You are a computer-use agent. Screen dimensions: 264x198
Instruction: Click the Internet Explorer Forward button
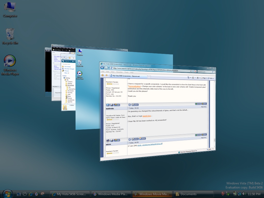(106, 68)
